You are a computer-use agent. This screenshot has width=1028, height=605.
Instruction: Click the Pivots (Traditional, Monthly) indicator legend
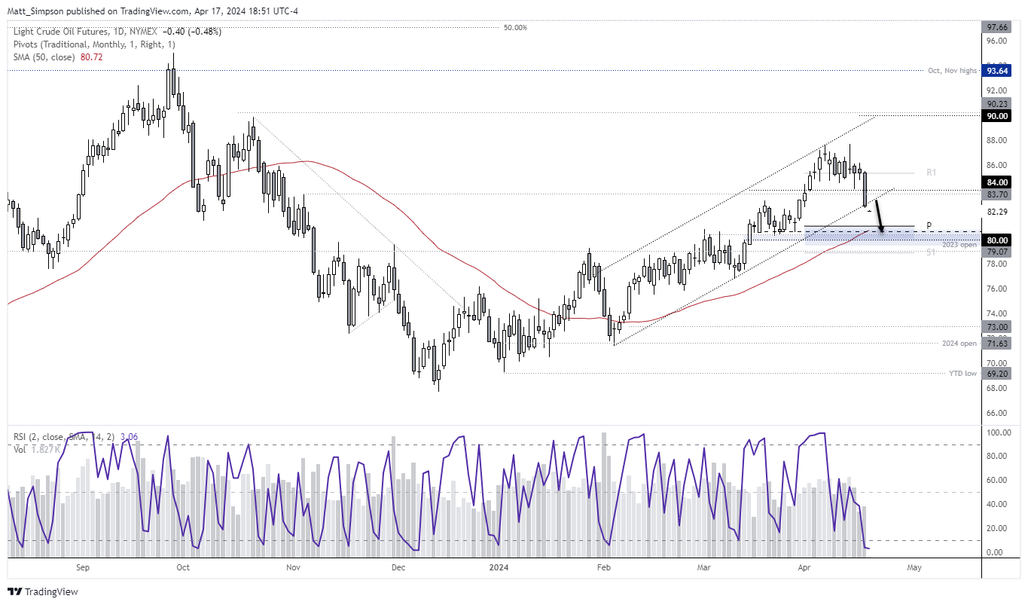[94, 44]
